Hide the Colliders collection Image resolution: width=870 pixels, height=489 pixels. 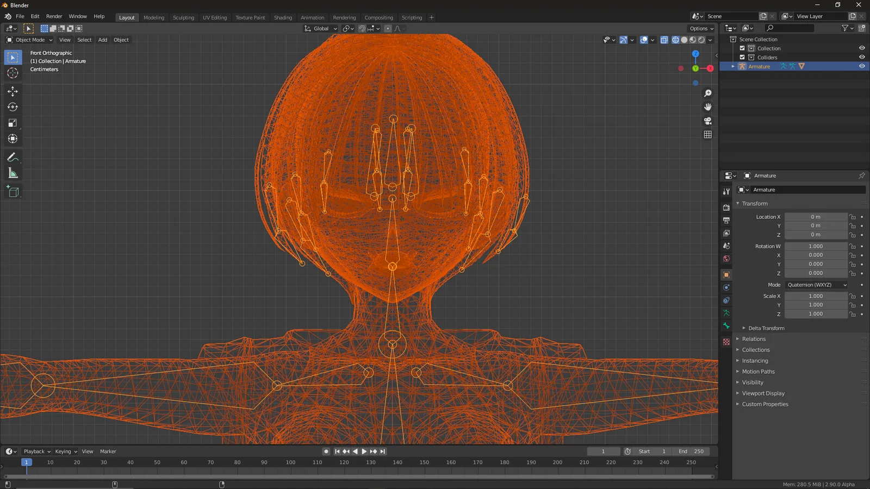point(861,57)
